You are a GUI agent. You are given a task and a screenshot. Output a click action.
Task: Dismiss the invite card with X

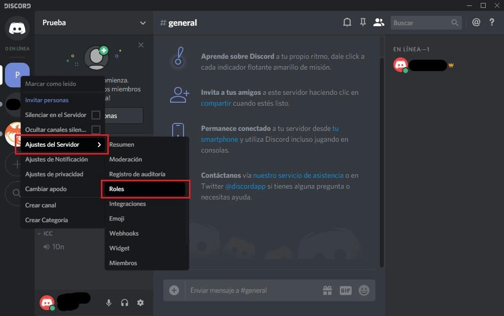(141, 45)
